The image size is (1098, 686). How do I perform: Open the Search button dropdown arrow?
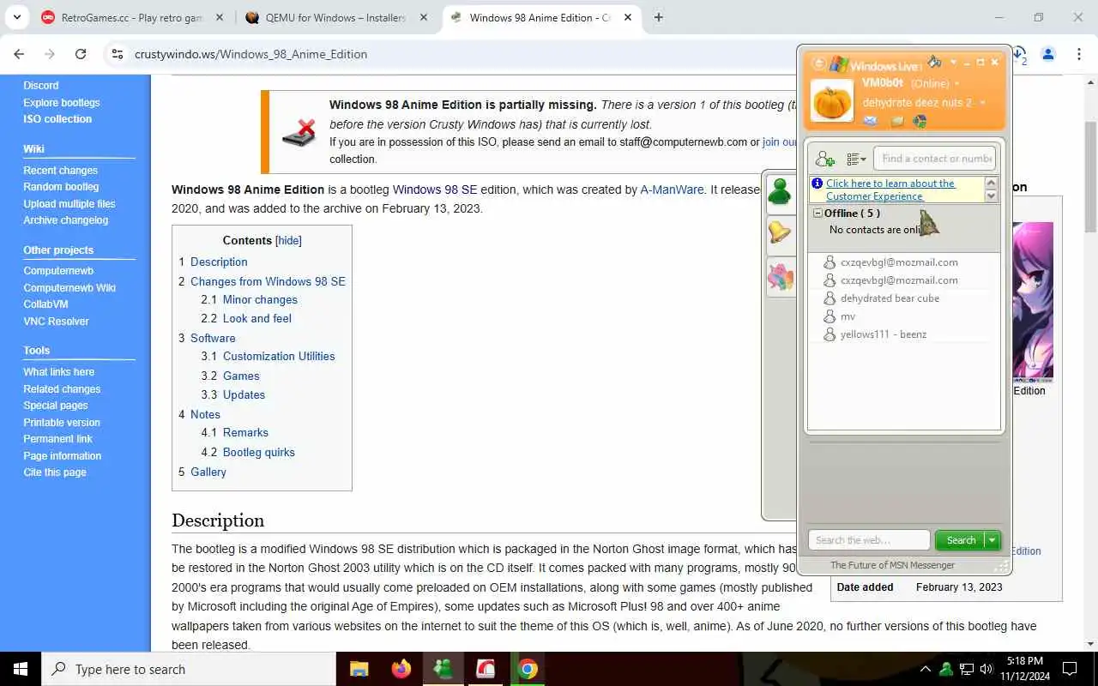pyautogui.click(x=992, y=540)
